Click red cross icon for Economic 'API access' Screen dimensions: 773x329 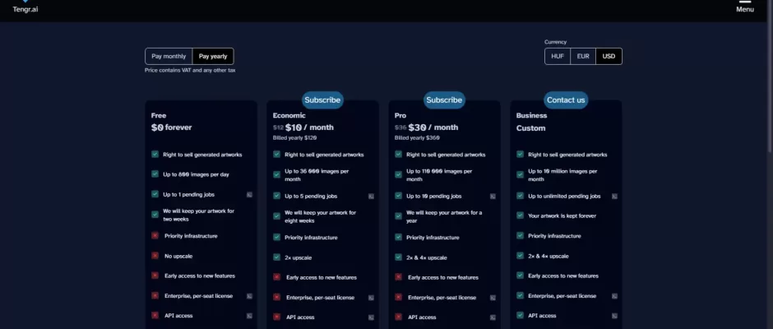276,317
